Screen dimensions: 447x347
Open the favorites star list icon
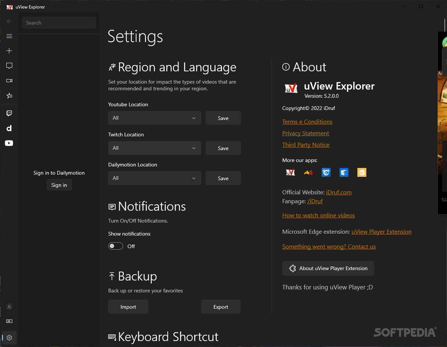9,95
